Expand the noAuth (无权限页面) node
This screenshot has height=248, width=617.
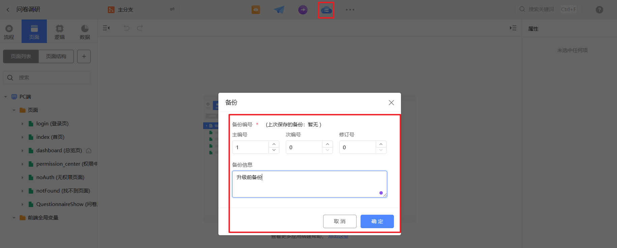(22, 177)
